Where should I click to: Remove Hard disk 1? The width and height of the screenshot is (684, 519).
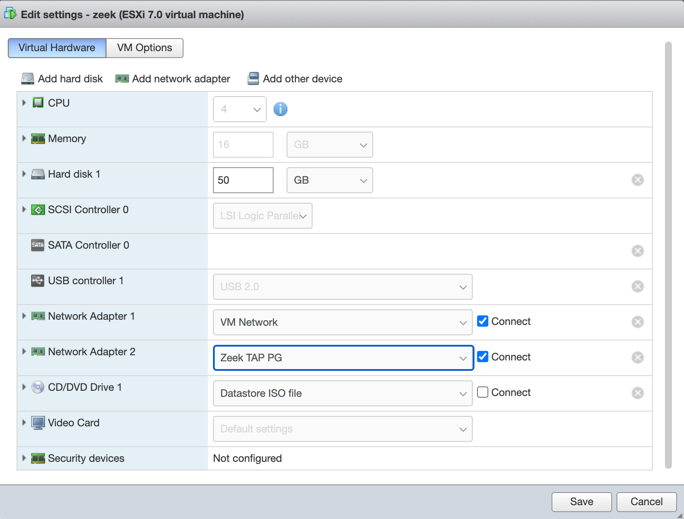638,180
